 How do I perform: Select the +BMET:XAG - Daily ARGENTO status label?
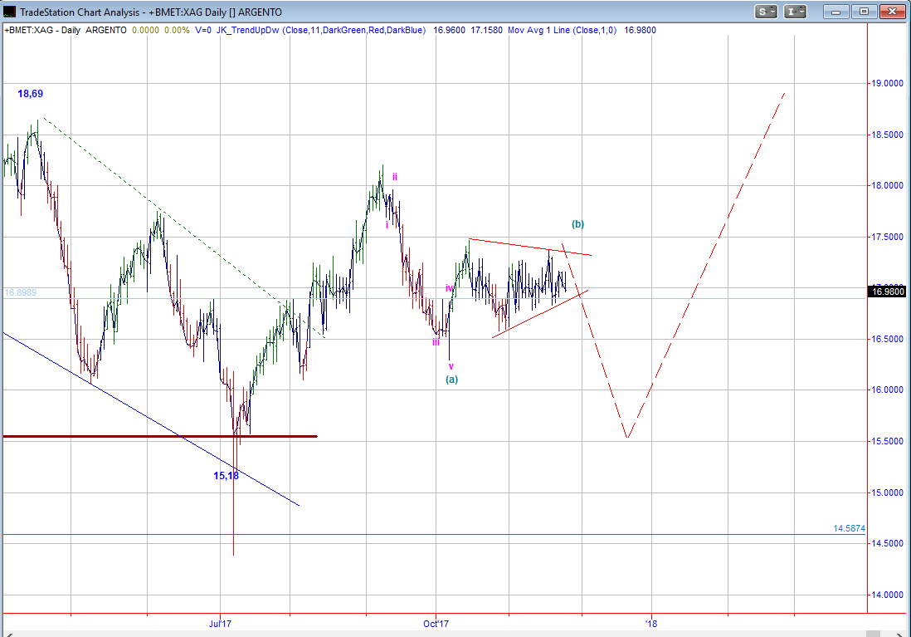tap(65, 30)
